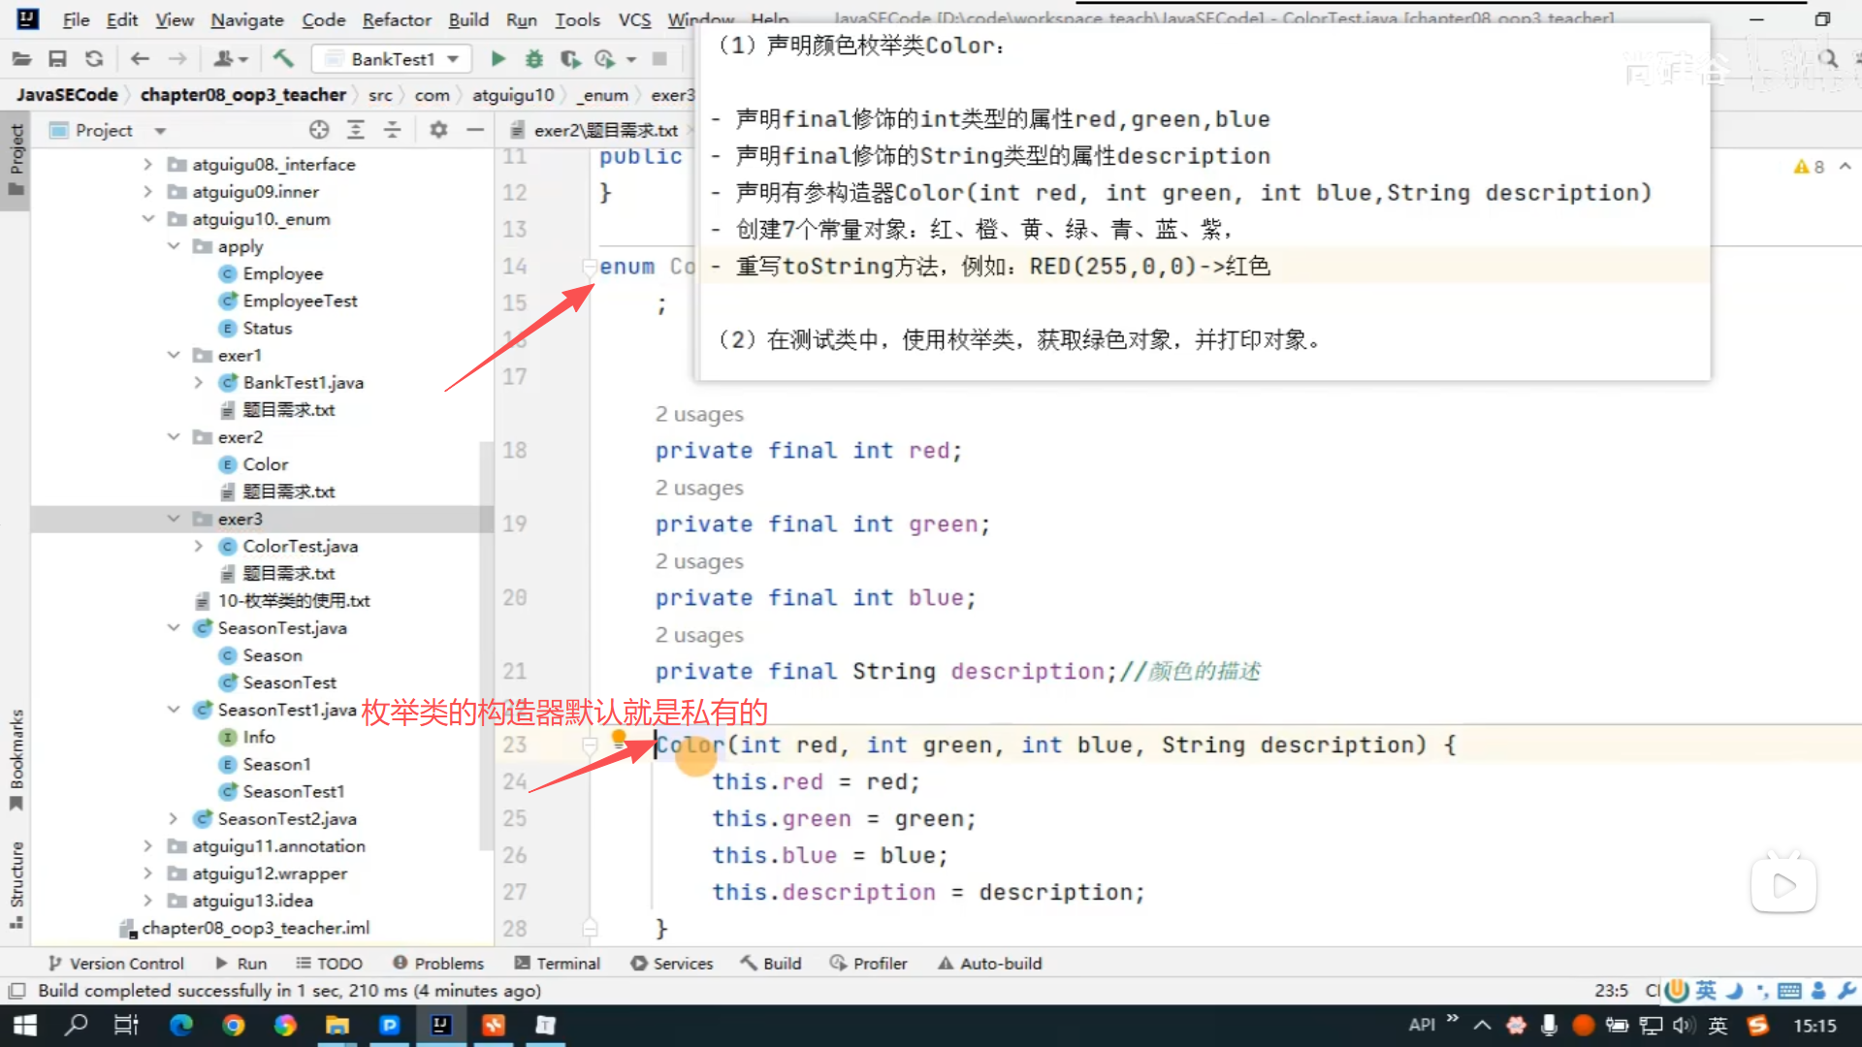Toggle Bookmarks tool window on left stripe

click(16, 759)
